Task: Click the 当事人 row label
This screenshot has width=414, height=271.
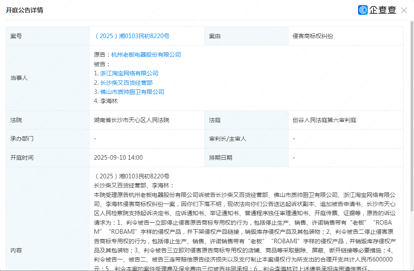Action: click(x=19, y=78)
